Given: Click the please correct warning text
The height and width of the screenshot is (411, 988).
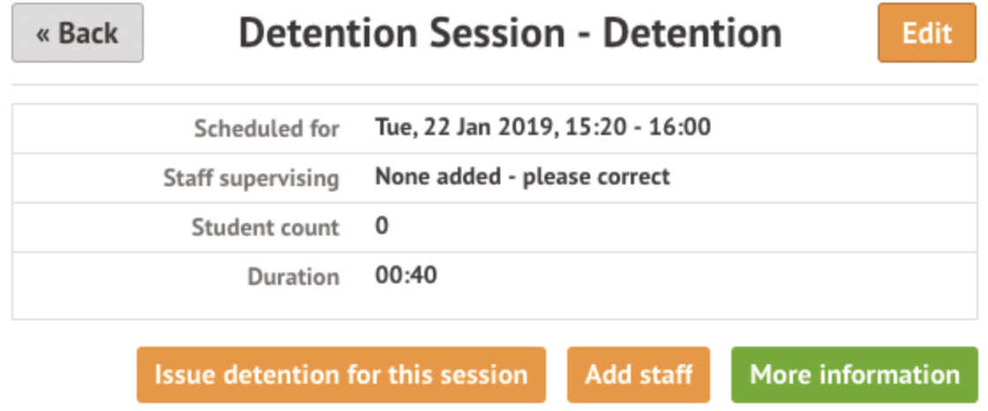Looking at the screenshot, I should click(x=596, y=176).
